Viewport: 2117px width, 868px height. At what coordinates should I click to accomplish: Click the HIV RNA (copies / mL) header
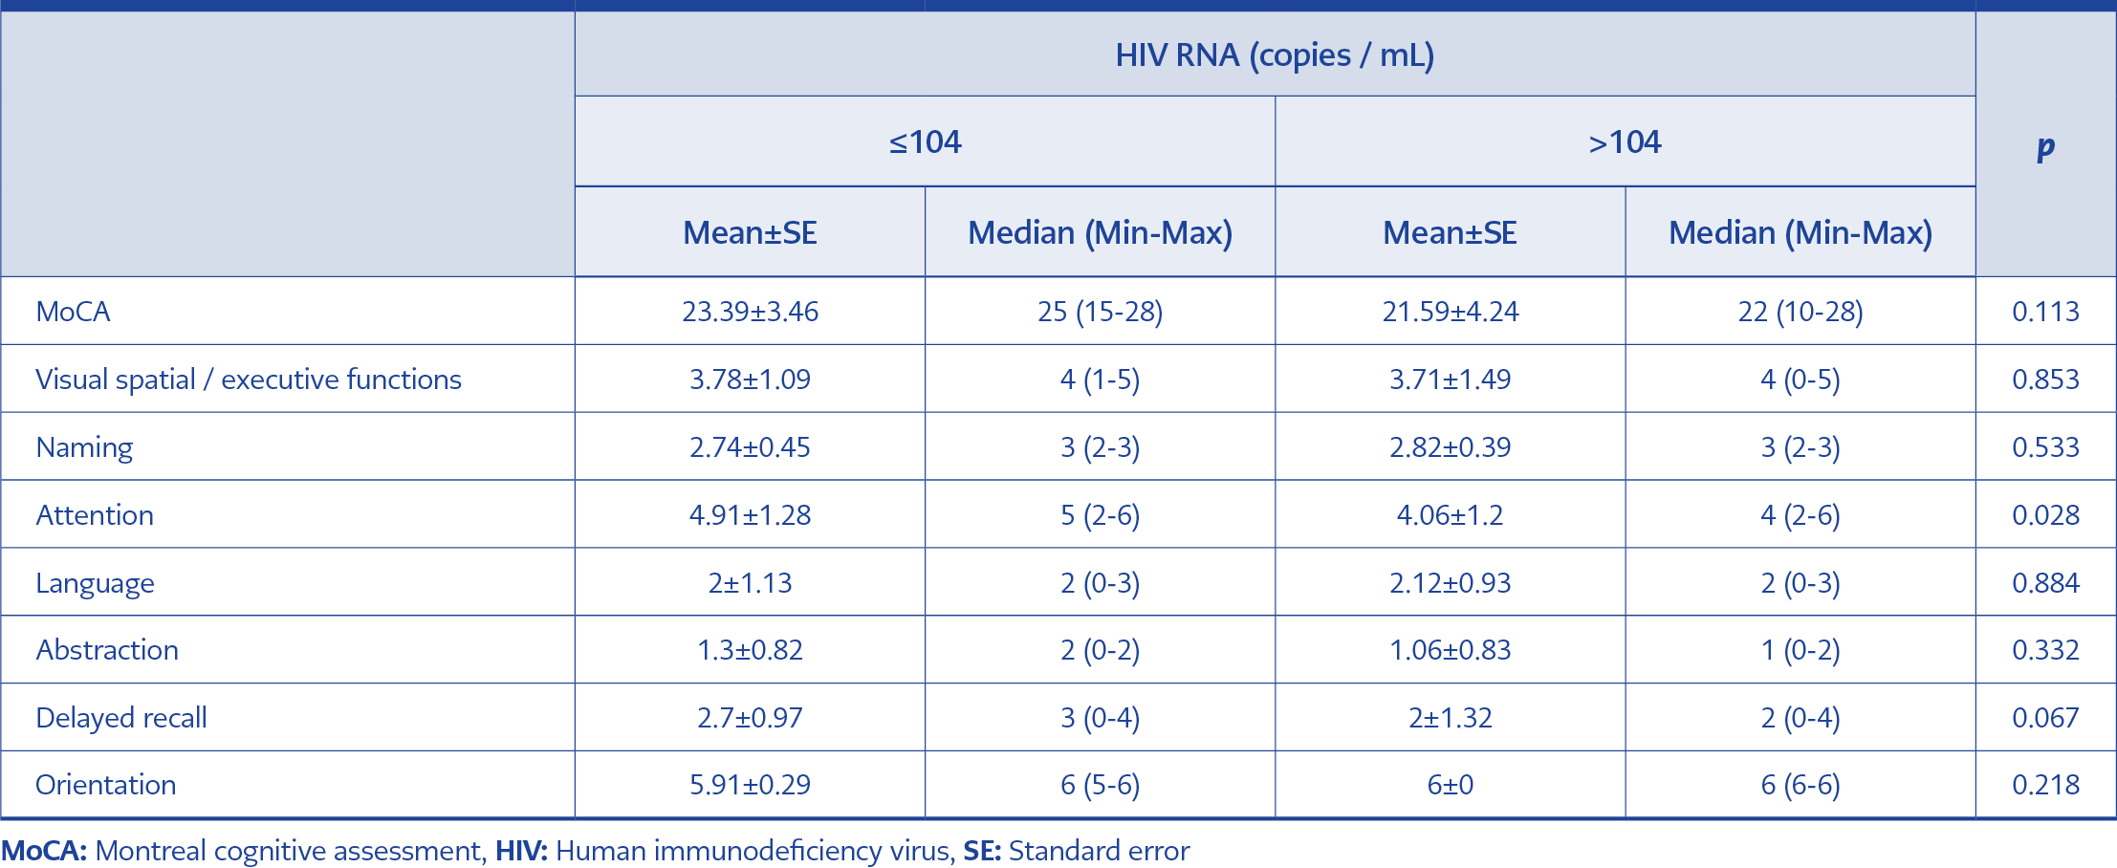[1275, 55]
